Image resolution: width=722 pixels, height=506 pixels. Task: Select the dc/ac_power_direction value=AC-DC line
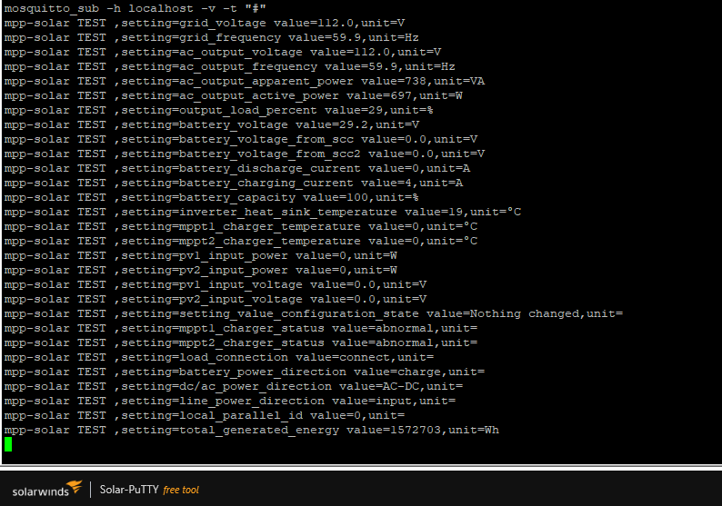(x=234, y=386)
